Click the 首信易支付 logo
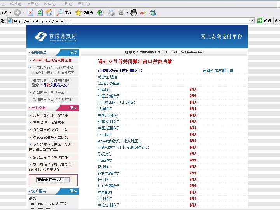This screenshot has height=210, width=280. click(56, 37)
